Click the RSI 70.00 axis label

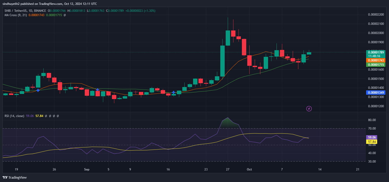(372, 129)
